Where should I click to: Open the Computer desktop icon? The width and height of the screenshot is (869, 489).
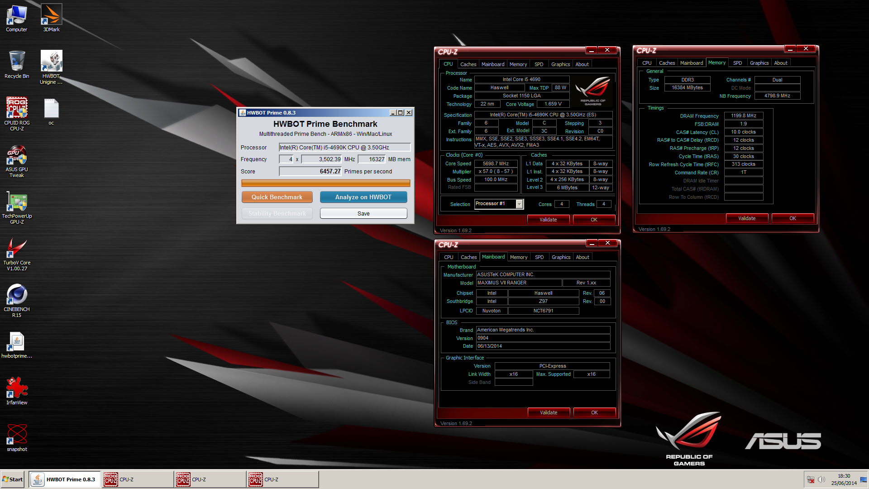click(x=17, y=18)
